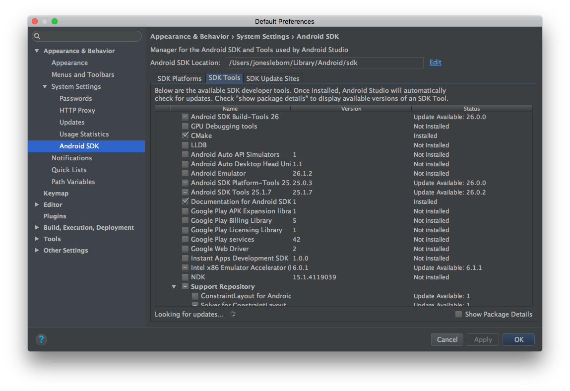Enable Google Play services checkbox
Screen dimensions: 570x391
[185, 239]
